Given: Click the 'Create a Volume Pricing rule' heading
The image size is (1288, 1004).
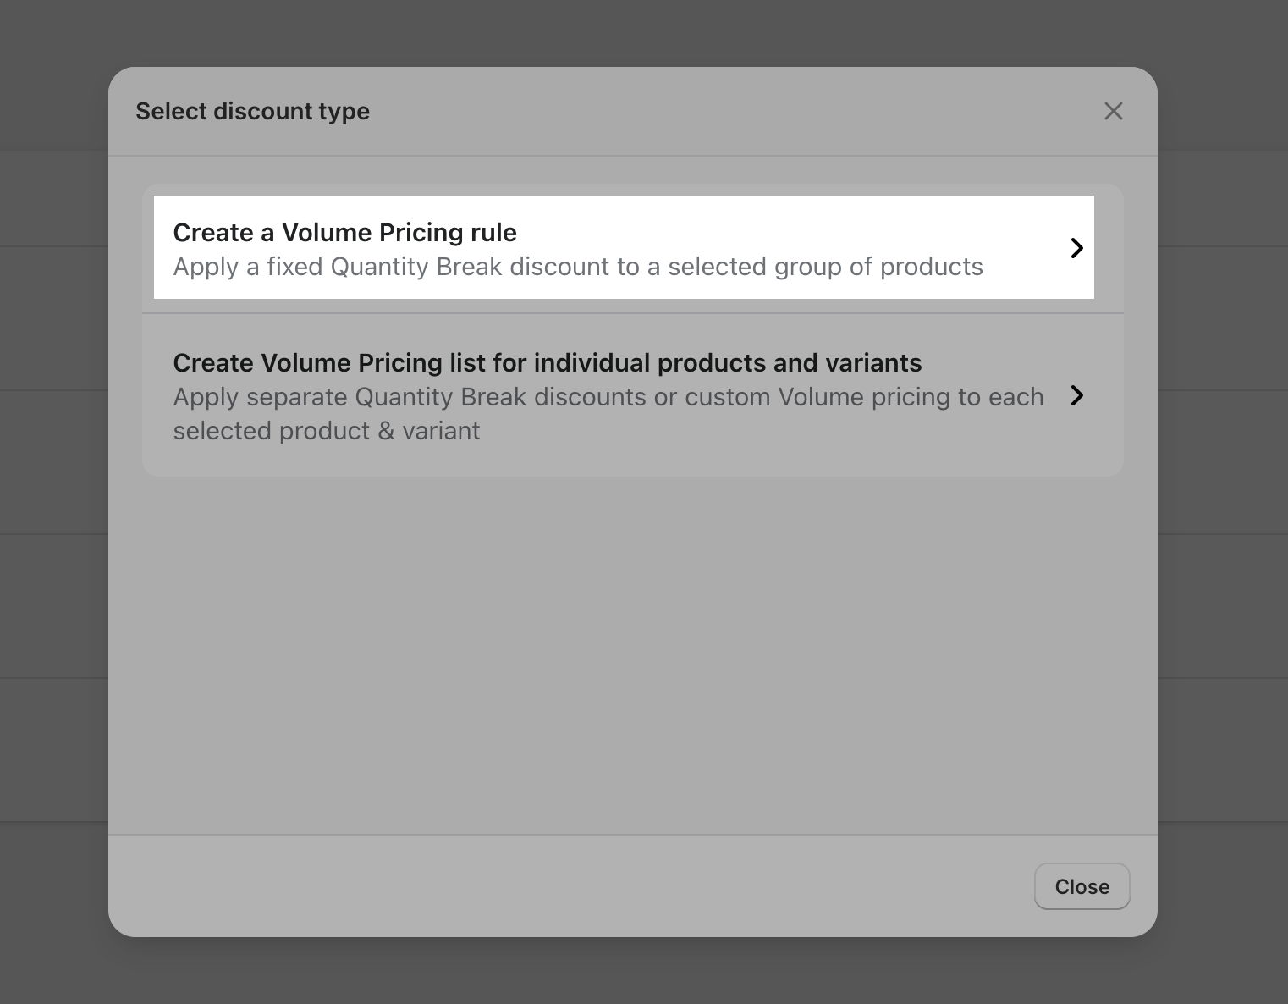Looking at the screenshot, I should click(344, 233).
